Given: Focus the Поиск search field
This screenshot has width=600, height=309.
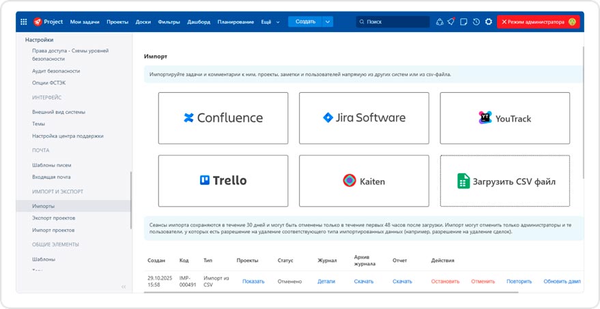Looking at the screenshot, I should click(x=392, y=22).
